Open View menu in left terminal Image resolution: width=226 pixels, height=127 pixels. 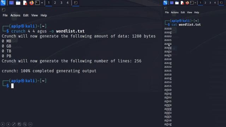tap(35, 15)
